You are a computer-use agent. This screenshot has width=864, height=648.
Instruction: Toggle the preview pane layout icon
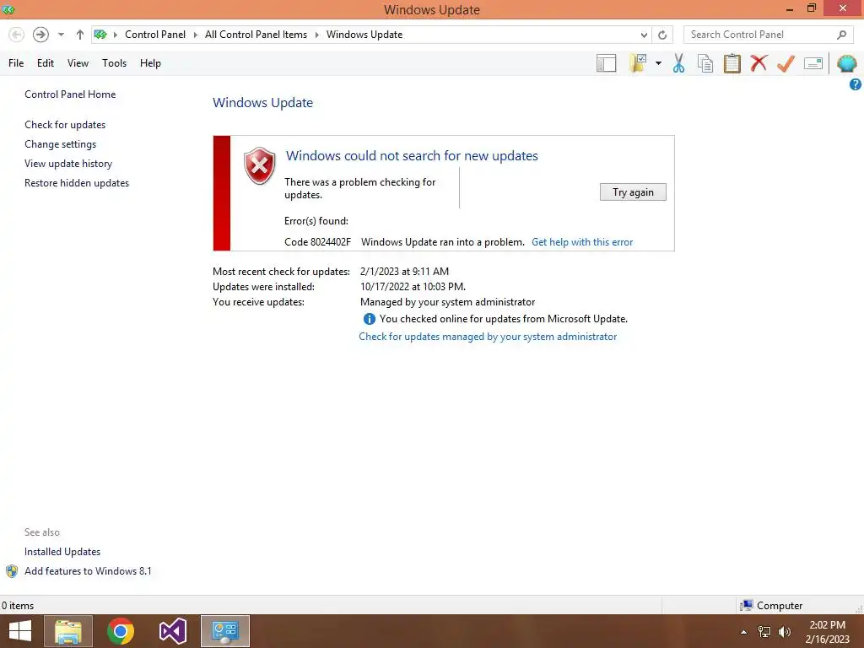tap(606, 63)
